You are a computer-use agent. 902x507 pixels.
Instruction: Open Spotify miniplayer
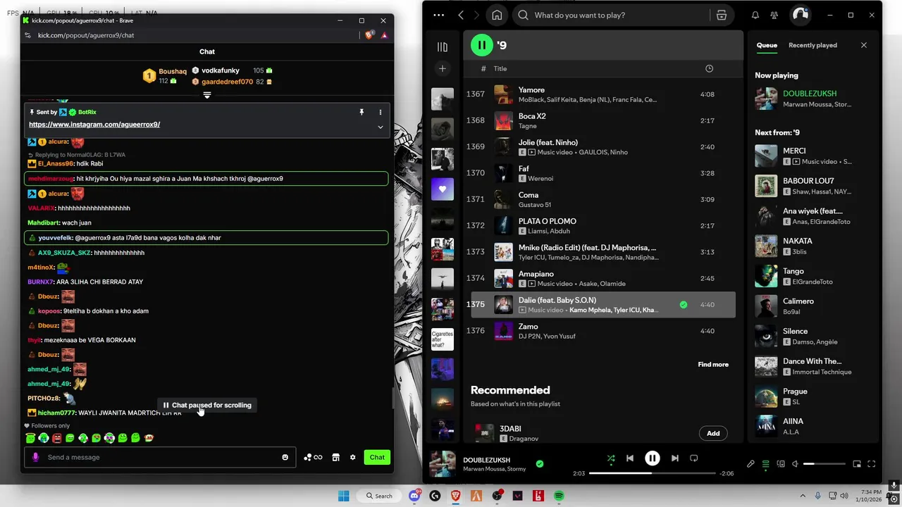click(x=857, y=464)
